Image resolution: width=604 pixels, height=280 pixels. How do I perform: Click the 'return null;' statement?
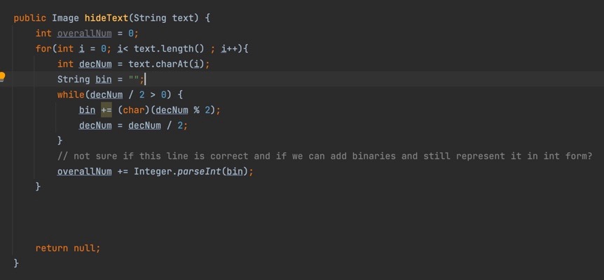(68, 248)
